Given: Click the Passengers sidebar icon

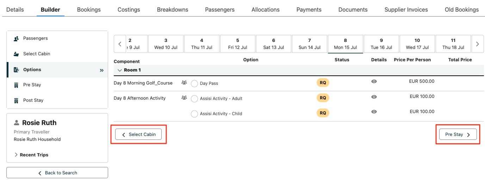Looking at the screenshot, I should [16, 39].
